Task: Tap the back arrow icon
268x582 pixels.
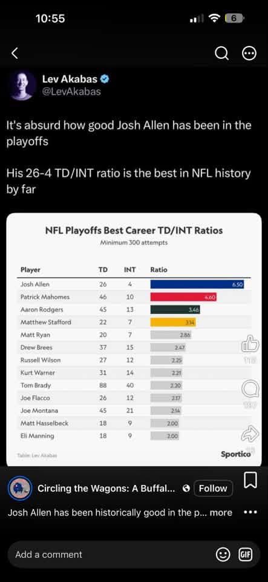Action: click(15, 54)
